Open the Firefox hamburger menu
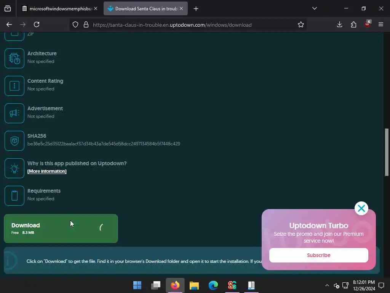Viewport: 390px width, 293px height. (x=381, y=24)
